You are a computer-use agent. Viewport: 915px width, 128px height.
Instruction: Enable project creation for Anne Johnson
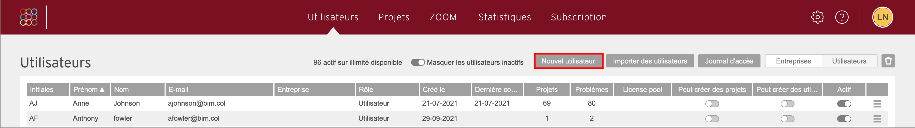click(x=712, y=104)
